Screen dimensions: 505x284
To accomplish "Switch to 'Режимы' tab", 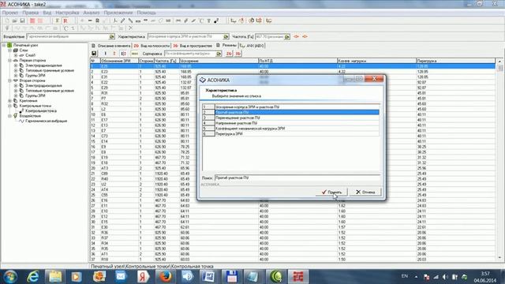I will coord(226,46).
